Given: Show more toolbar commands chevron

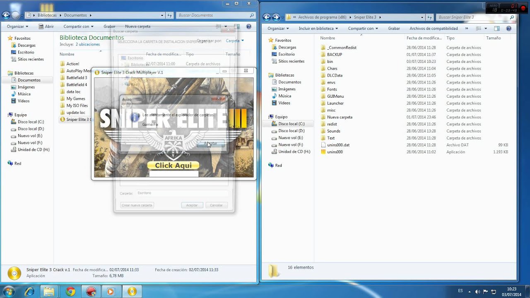Looking at the screenshot, I should click(467, 29).
